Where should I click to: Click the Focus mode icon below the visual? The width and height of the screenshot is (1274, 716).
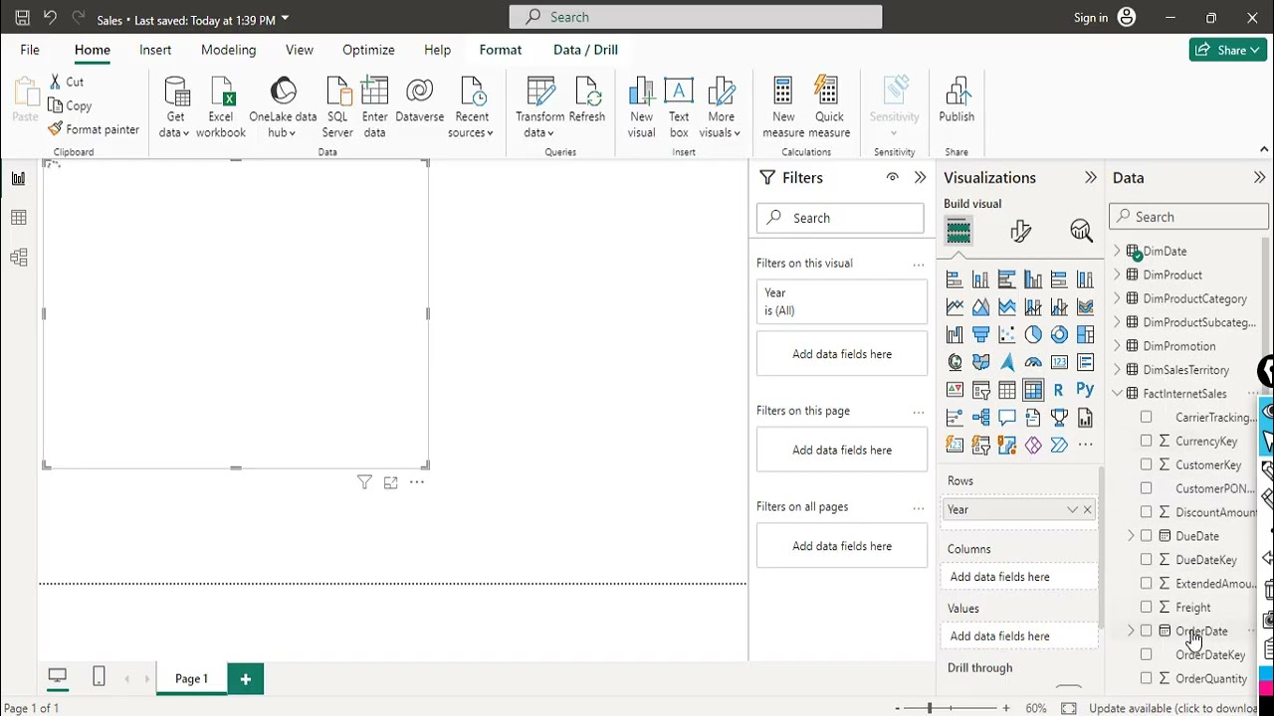[390, 482]
